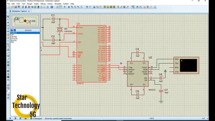Viewport: 215px width, 121px height.
Task: Select the 2D line drawing tool
Action: tap(8, 59)
